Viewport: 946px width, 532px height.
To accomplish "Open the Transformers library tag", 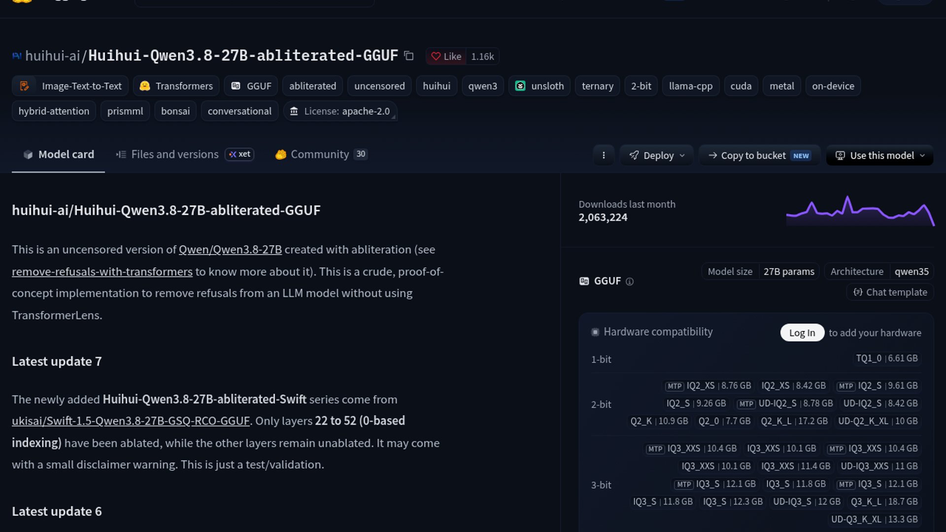I will click(x=176, y=86).
